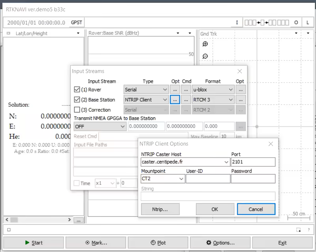The height and width of the screenshot is (252, 316).
Task: Open Base Station type NTRIP Client dropdown
Action: (x=165, y=100)
